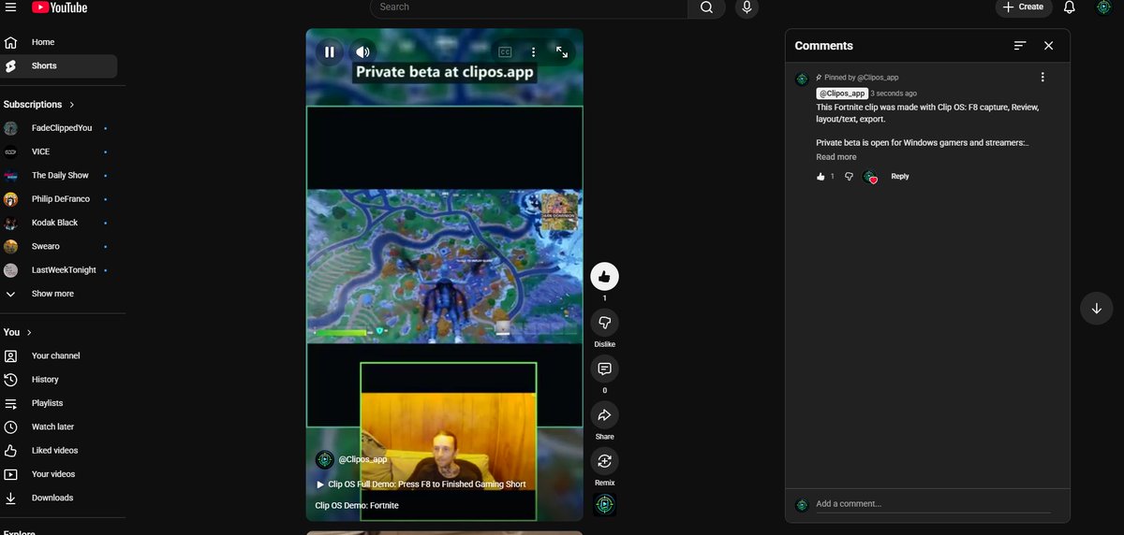Open the pinned comment's action menu
Screen dimensions: 1124x535
coord(1043,78)
